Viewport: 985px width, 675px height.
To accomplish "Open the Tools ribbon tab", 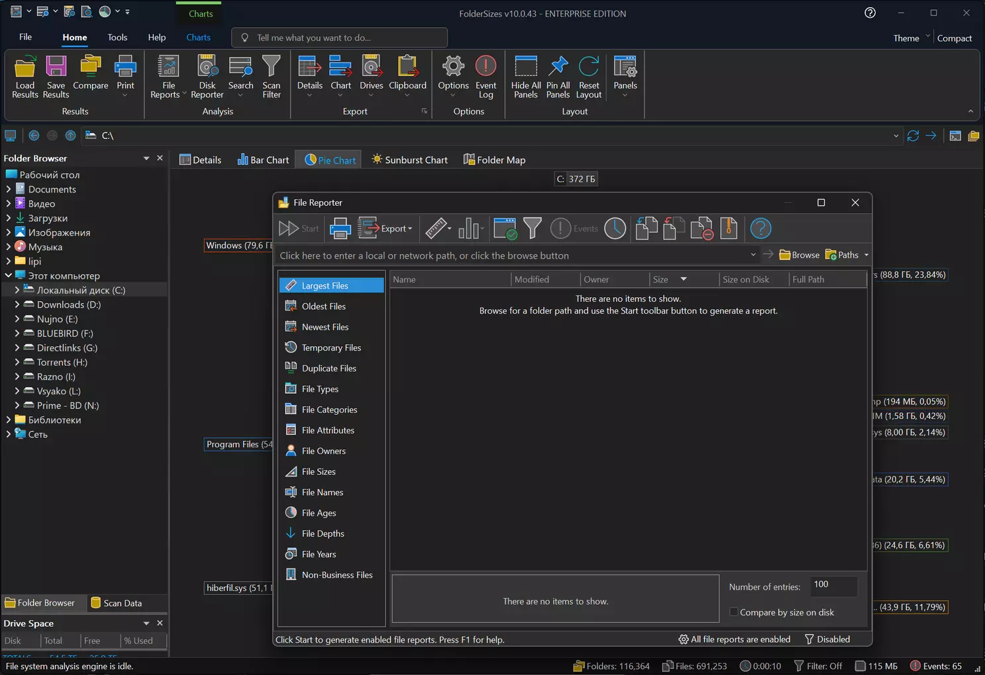I will tap(117, 38).
